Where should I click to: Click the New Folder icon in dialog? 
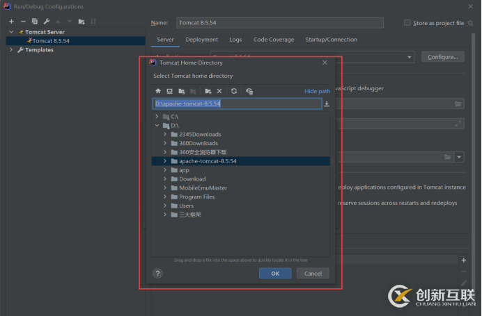click(x=208, y=91)
